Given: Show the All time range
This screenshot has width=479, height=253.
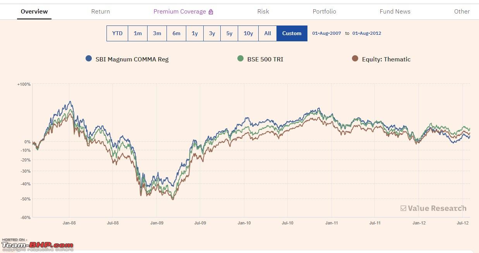Looking at the screenshot, I should click(x=268, y=33).
